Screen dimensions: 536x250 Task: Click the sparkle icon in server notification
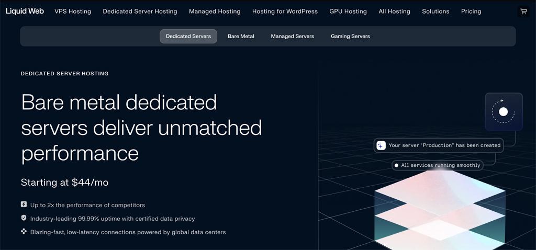click(381, 145)
